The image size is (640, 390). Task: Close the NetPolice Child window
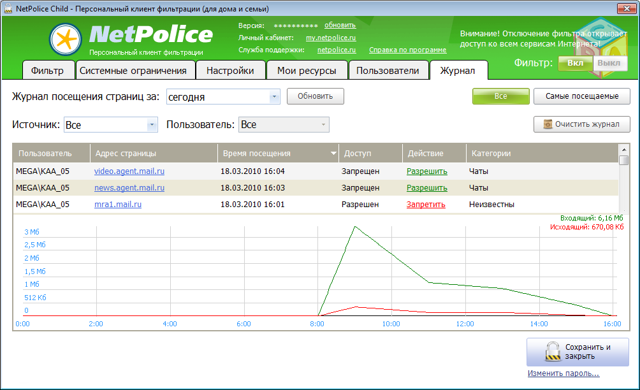[627, 8]
